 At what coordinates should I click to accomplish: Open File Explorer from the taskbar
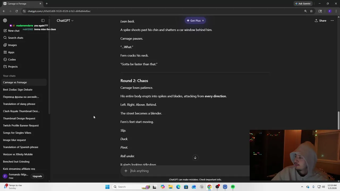coord(170,187)
